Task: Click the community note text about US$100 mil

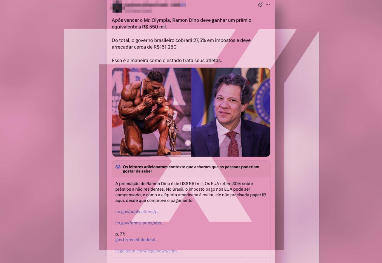Action: (190, 192)
